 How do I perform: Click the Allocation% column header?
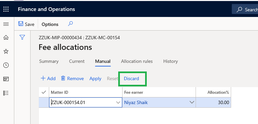[213, 92]
